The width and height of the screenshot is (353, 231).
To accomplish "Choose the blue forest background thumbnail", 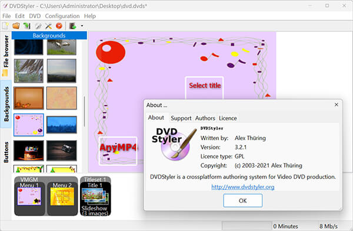I will pos(62,125).
